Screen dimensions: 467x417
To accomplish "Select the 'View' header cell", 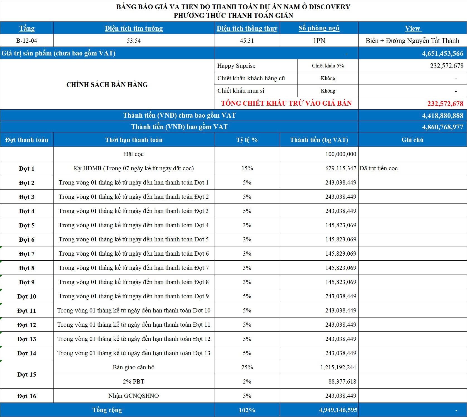I will 413,28.
